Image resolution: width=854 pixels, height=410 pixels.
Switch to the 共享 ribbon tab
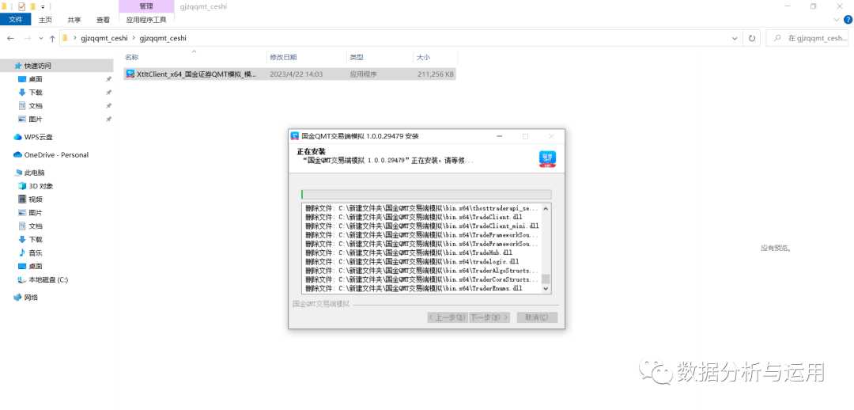point(74,20)
